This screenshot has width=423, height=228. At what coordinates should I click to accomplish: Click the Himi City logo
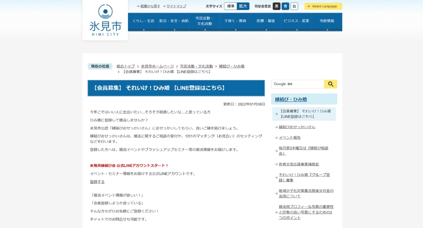click(x=105, y=20)
